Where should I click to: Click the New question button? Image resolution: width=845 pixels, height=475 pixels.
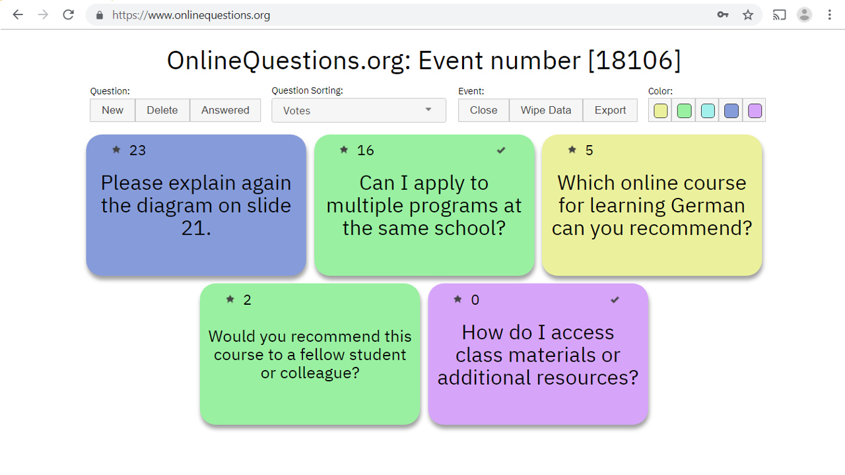[112, 110]
